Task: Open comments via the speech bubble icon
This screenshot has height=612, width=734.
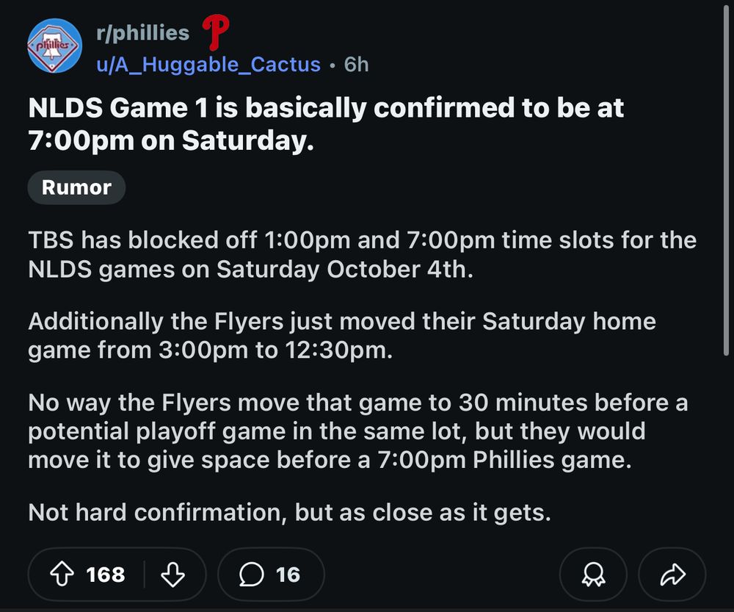Action: click(x=252, y=575)
